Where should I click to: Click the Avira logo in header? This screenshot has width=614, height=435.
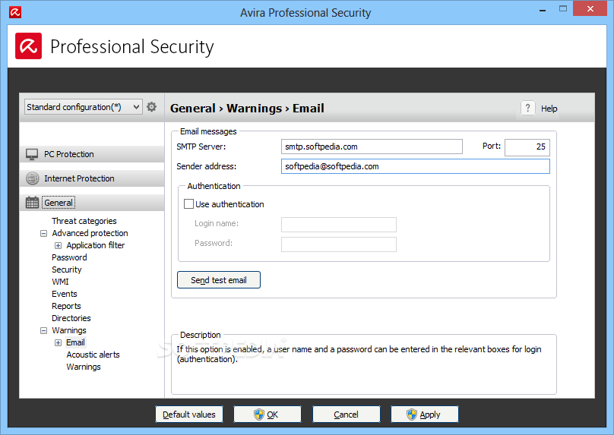[29, 46]
